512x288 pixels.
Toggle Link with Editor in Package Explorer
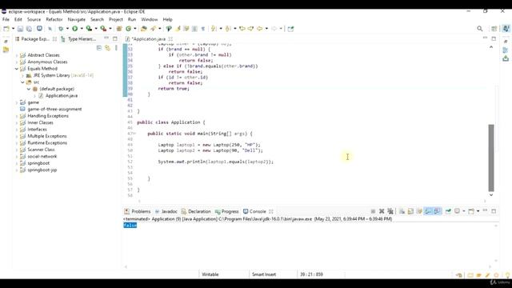click(x=107, y=48)
